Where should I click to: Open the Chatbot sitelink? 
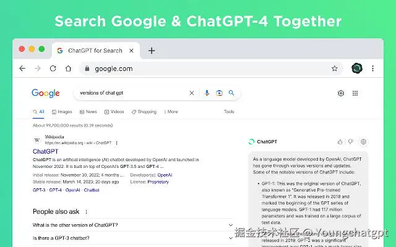[92, 190]
